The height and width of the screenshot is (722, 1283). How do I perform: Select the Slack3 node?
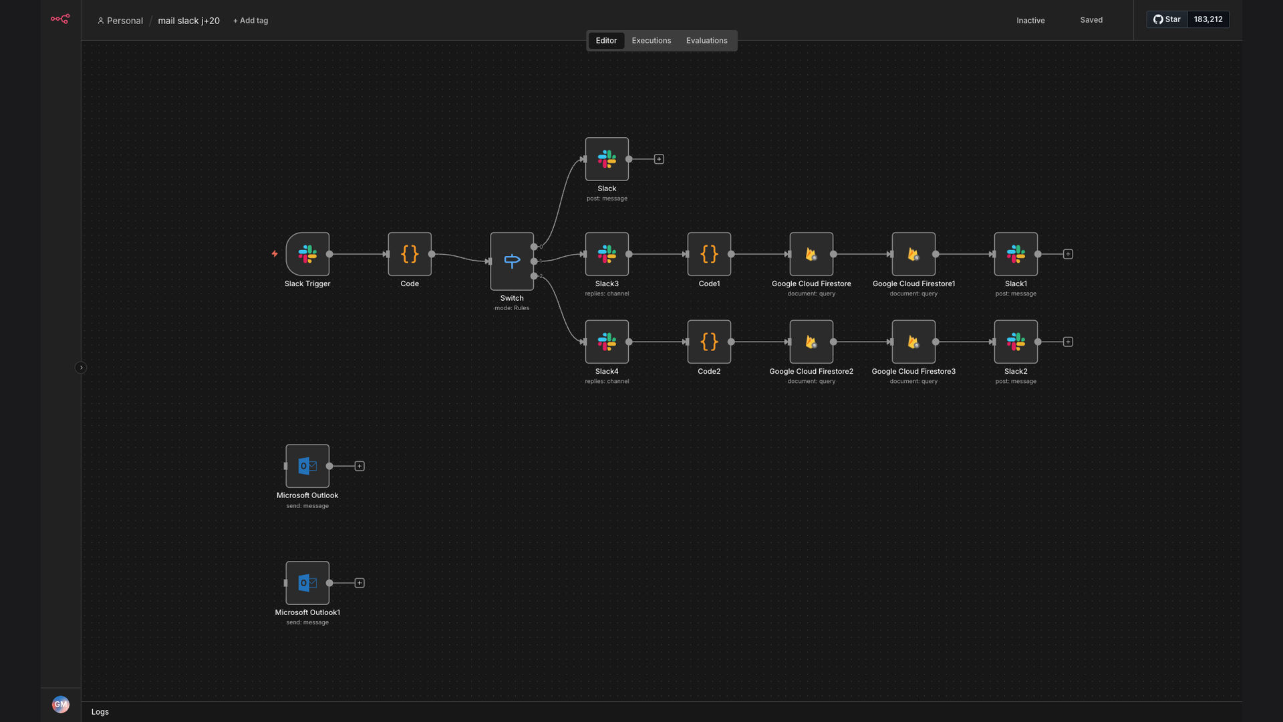pos(607,254)
